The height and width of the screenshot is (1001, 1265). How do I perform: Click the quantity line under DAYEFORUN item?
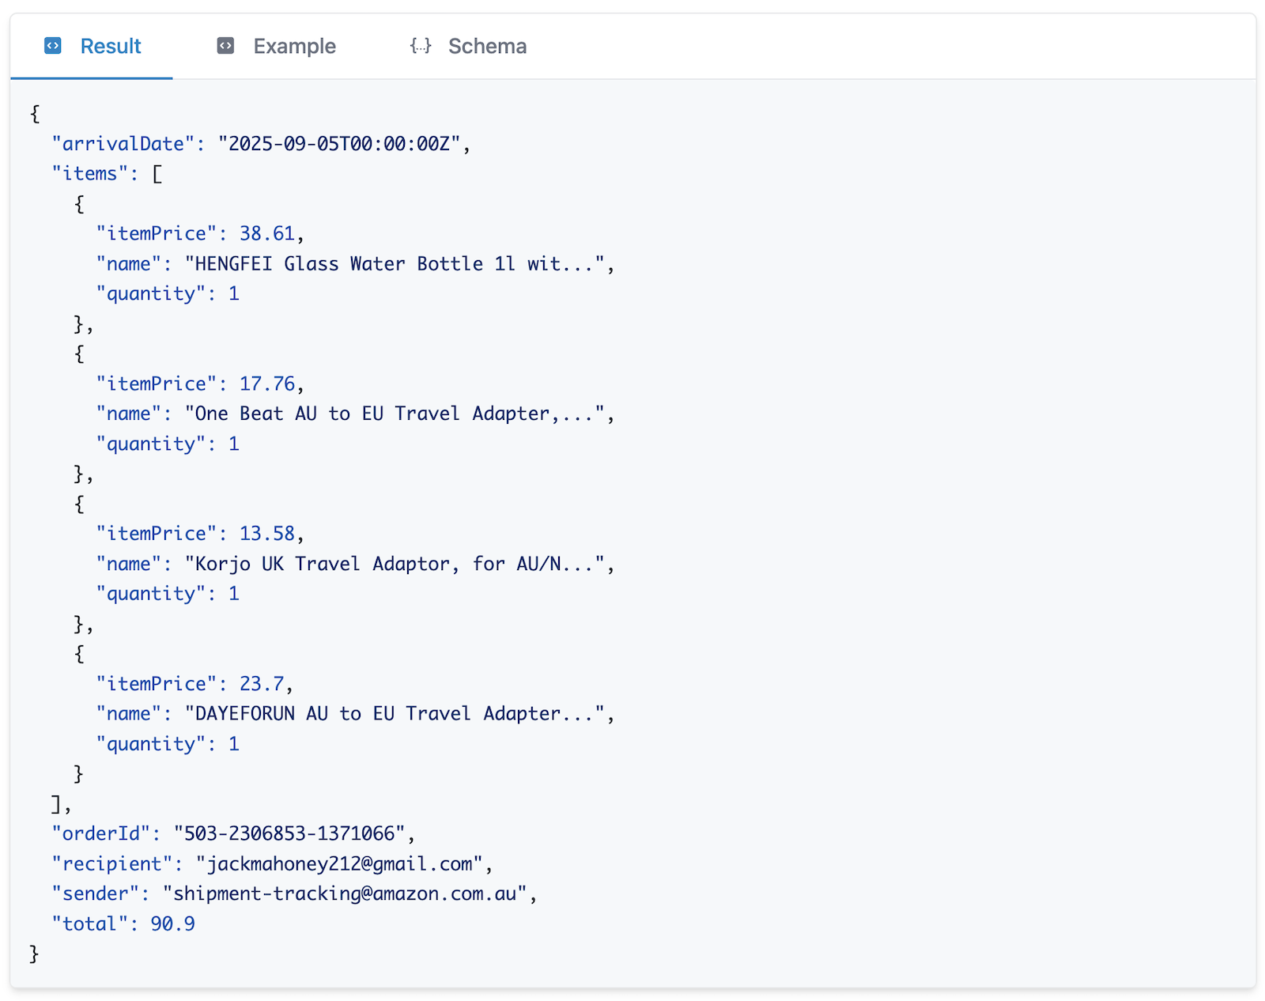[168, 744]
